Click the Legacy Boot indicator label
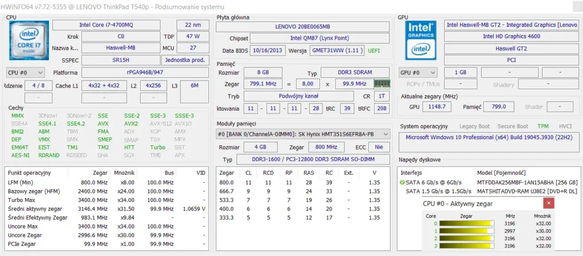Viewport: 583px width, 256px height. [474, 127]
